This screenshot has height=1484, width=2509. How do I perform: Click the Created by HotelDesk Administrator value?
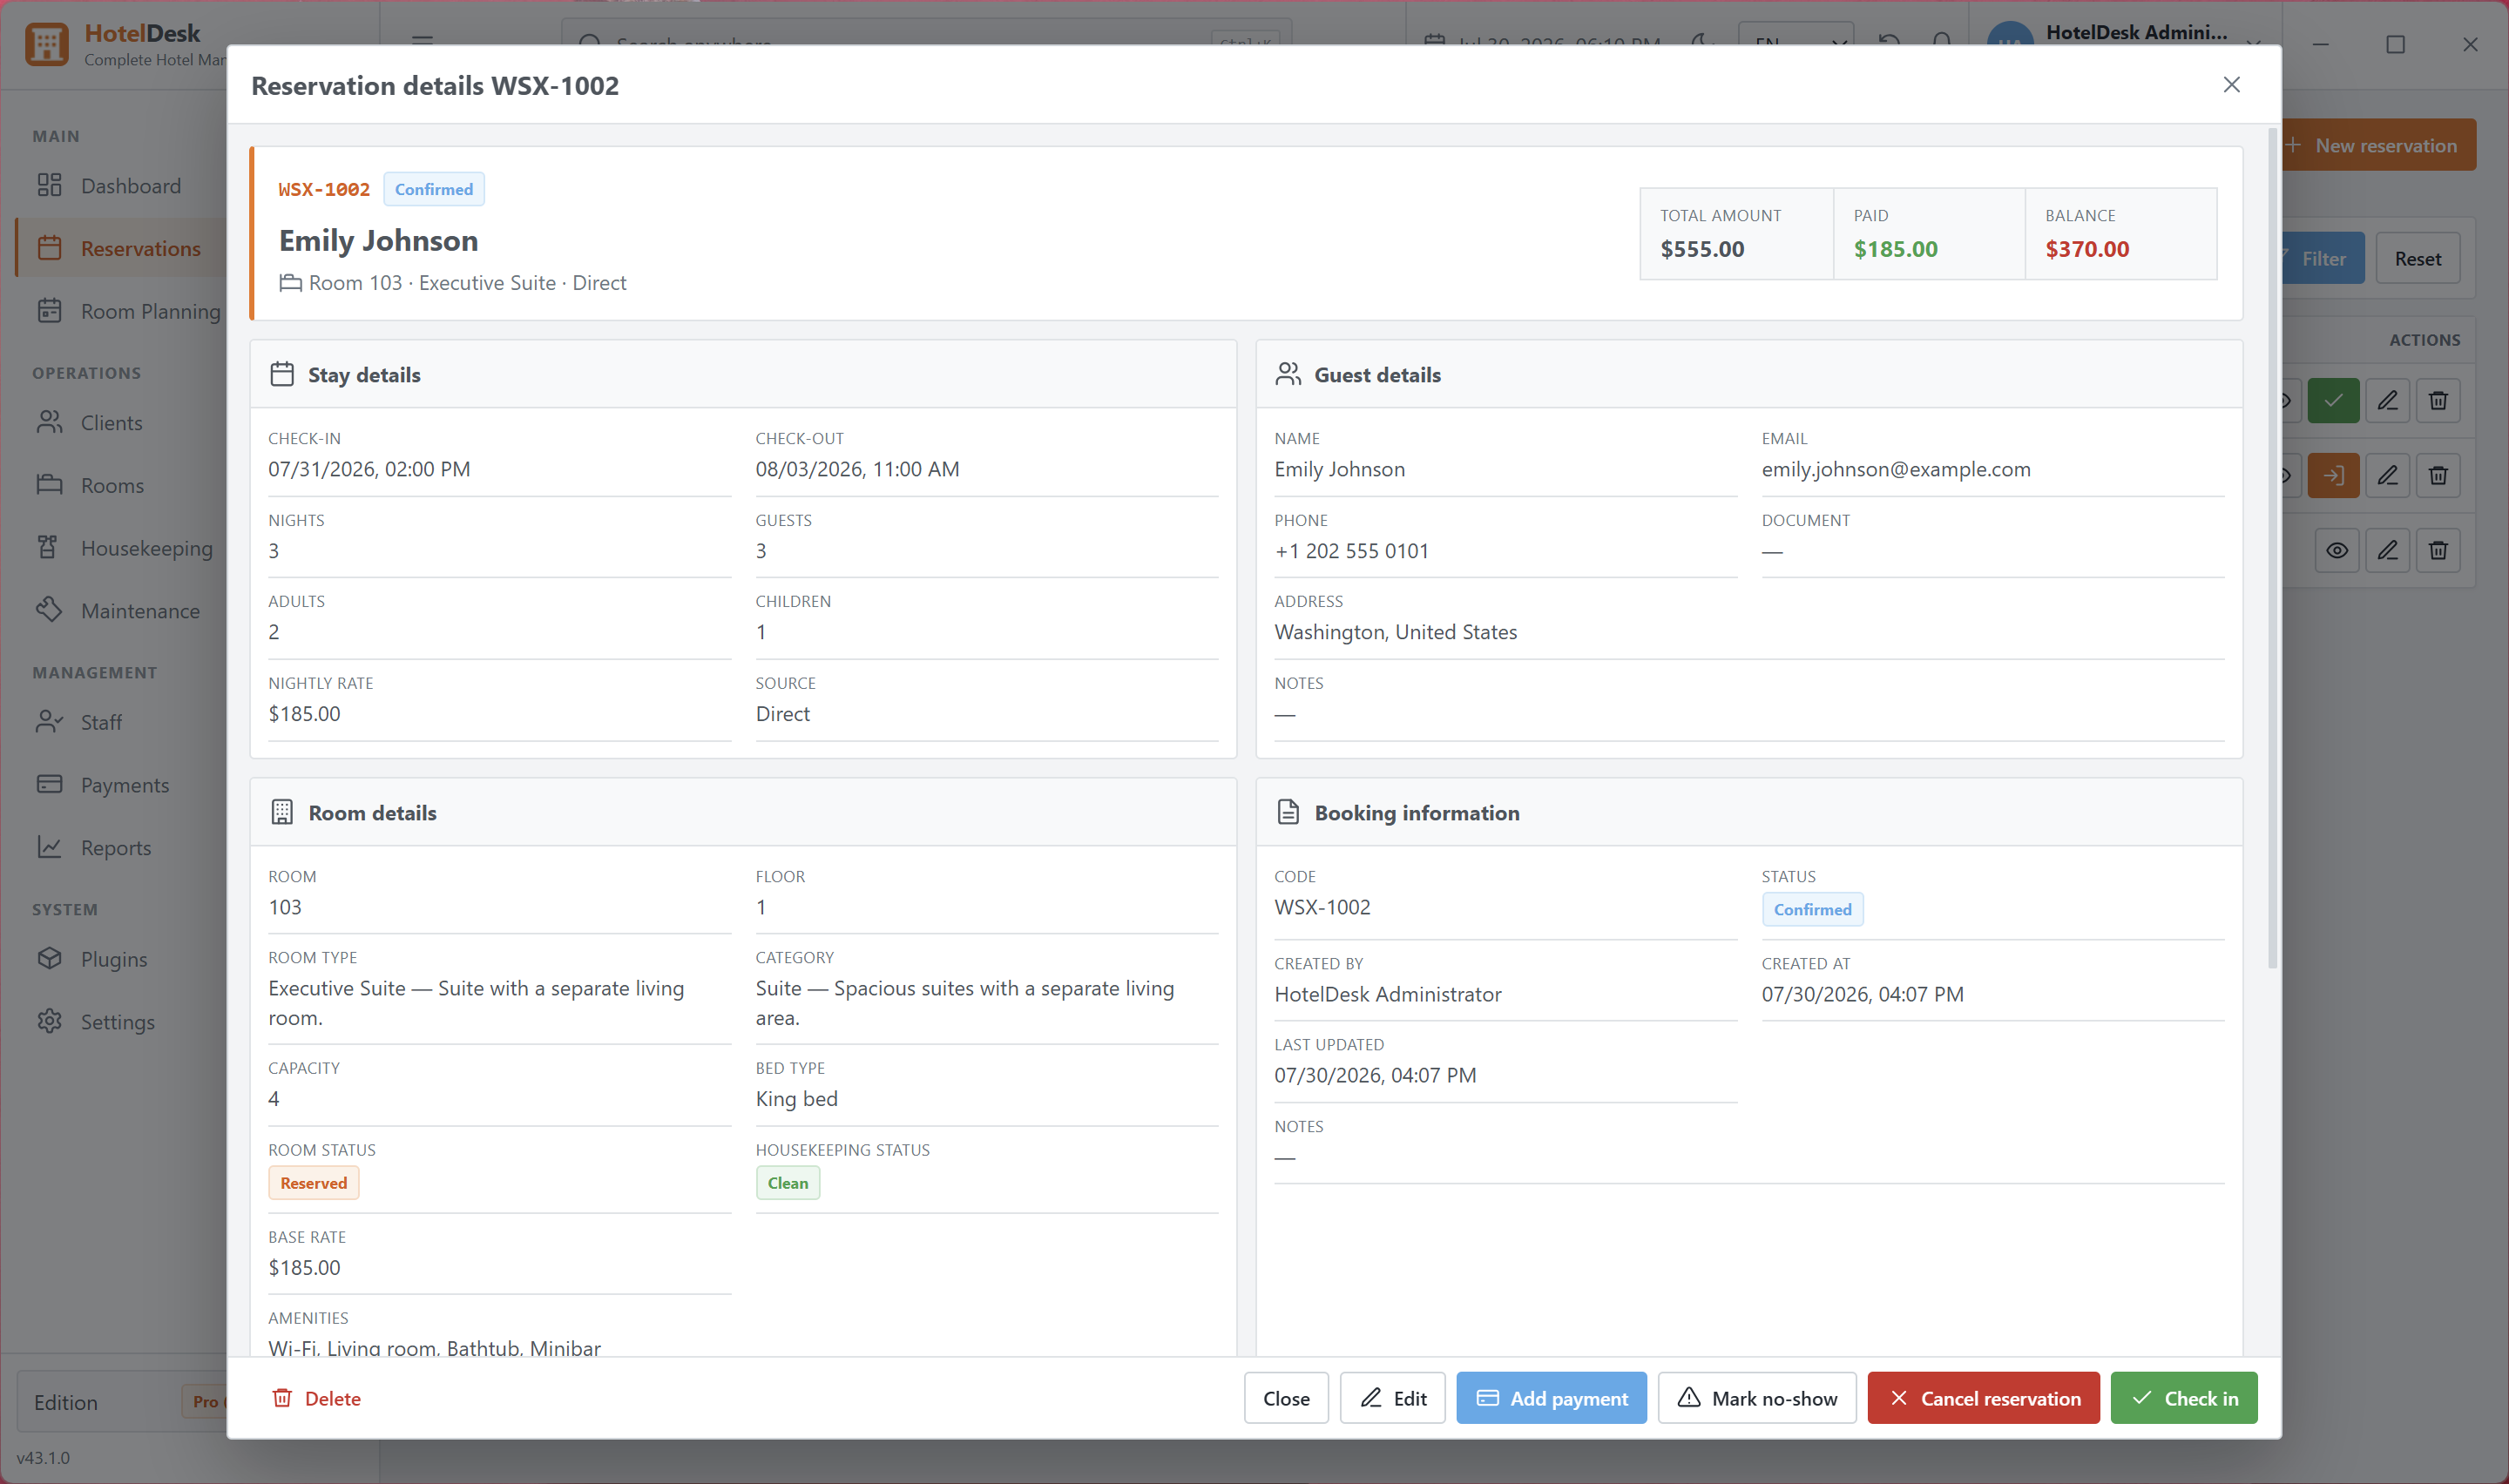pos(1387,994)
